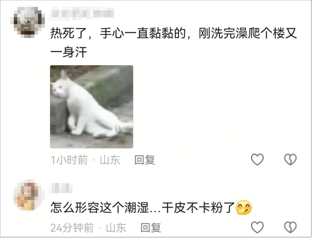Click the 1小时前 timestamp
This screenshot has height=238, width=312.
click(69, 160)
